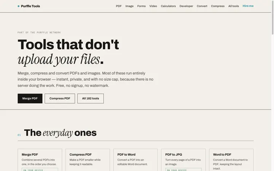The image size is (274, 171).
Task: Open the Video tools menu
Action: (153, 6)
